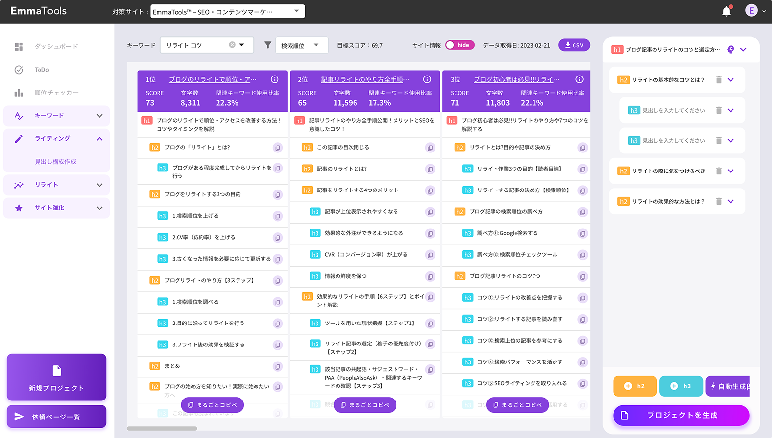Delete the リライトの効果的な方法とは? heading

click(719, 201)
